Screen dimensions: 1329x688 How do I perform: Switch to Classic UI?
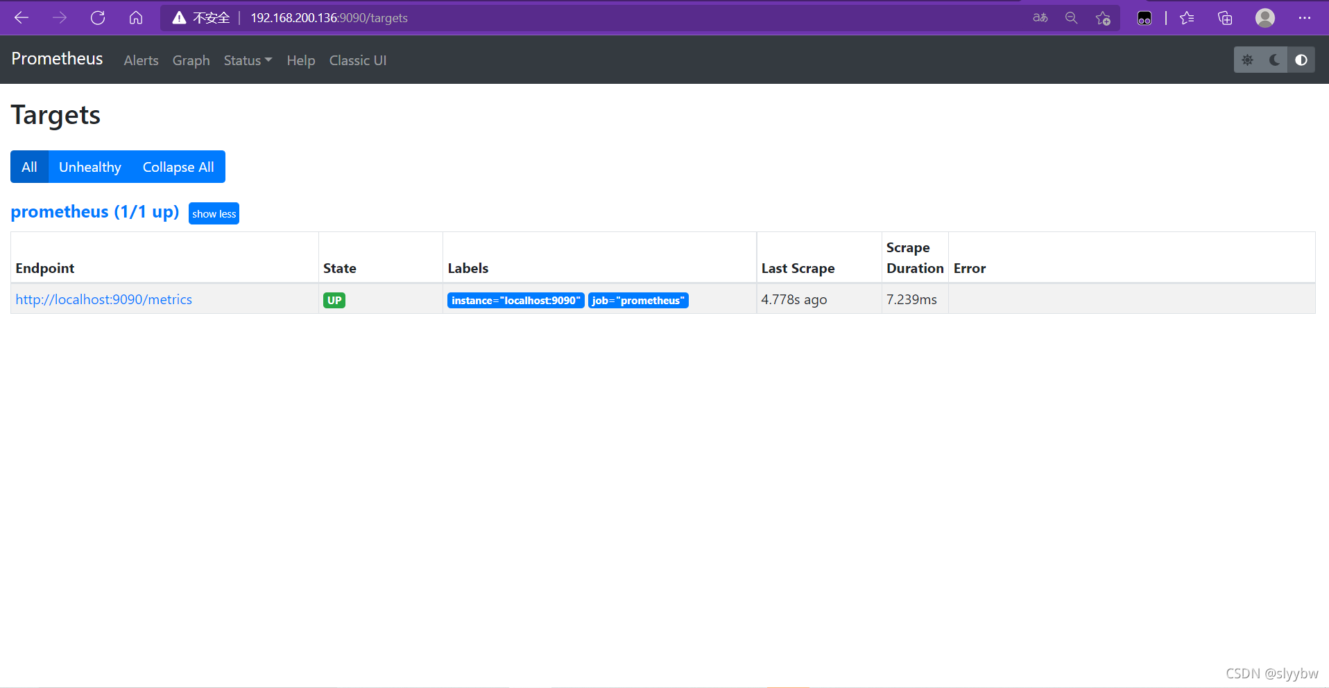(x=358, y=60)
